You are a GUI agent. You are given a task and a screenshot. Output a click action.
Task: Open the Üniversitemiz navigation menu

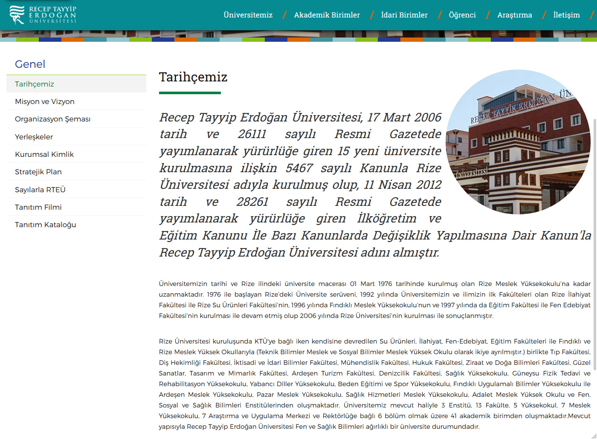pos(248,15)
